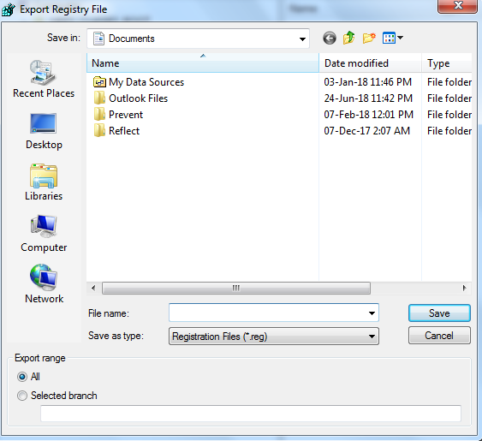Viewport: 482px width, 441px height.
Task: Select Computer in the places bar
Action: pyautogui.click(x=44, y=234)
